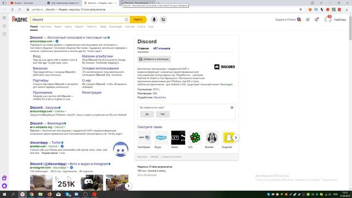Open Yandex collections bookmark icon near bell
The width and height of the screenshot is (352, 198).
point(308,20)
